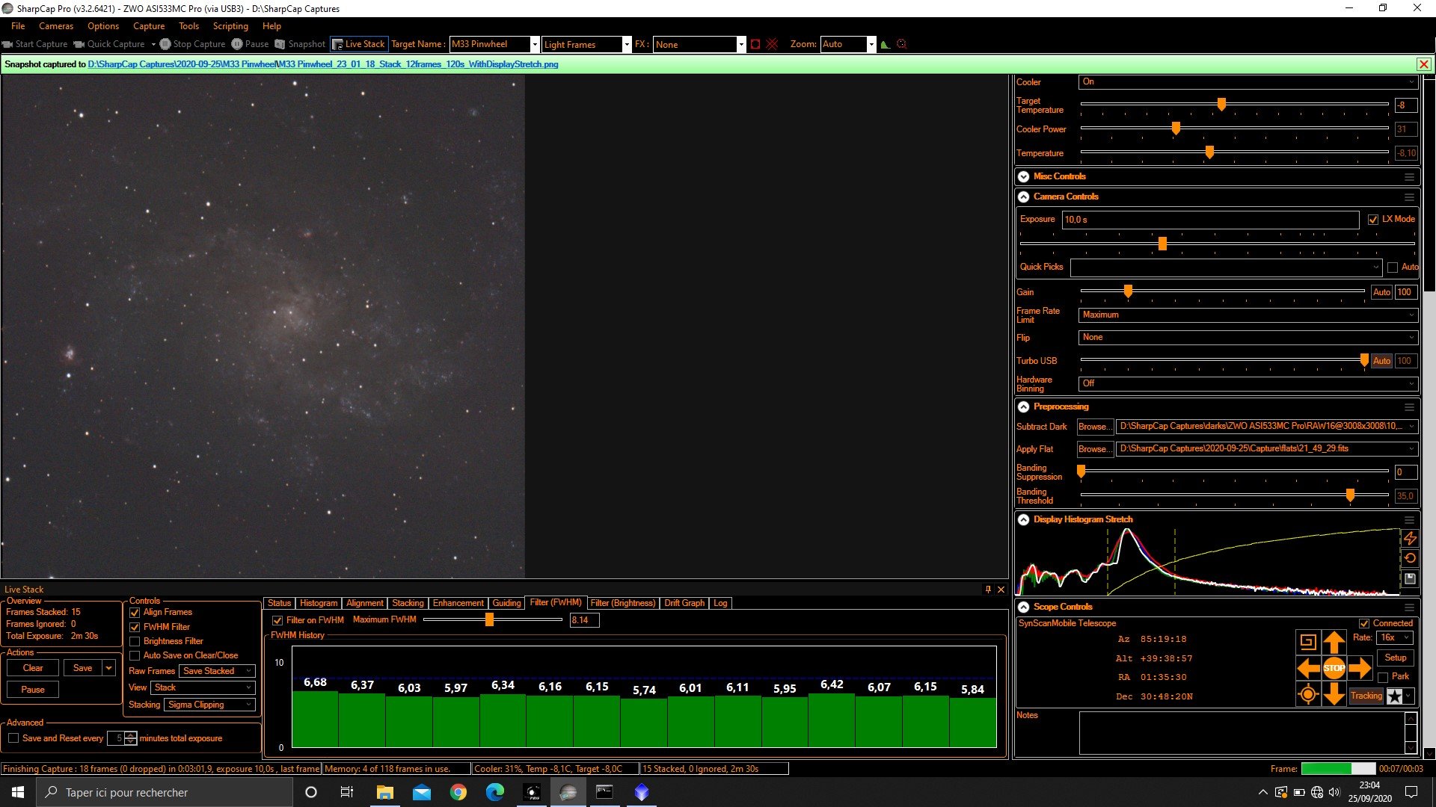Click the red selection area square icon
The width and height of the screenshot is (1436, 807).
pyautogui.click(x=755, y=44)
